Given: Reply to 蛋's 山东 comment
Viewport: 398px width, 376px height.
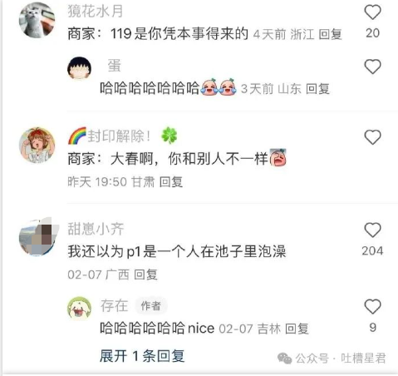Looking at the screenshot, I should click(317, 89).
